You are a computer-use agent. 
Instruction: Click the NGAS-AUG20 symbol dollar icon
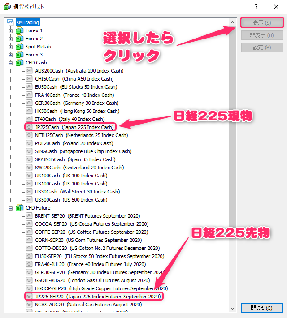click(x=29, y=305)
